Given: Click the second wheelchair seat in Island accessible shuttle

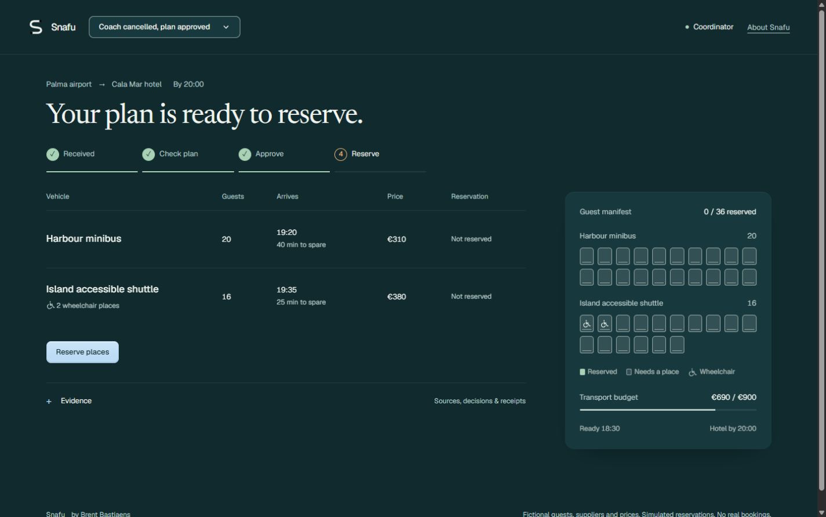Looking at the screenshot, I should pyautogui.click(x=605, y=324).
